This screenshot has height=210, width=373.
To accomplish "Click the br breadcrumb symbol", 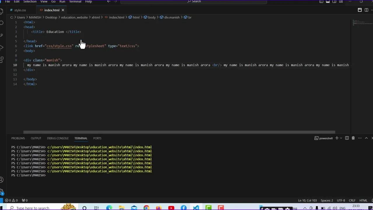I will point(187,17).
